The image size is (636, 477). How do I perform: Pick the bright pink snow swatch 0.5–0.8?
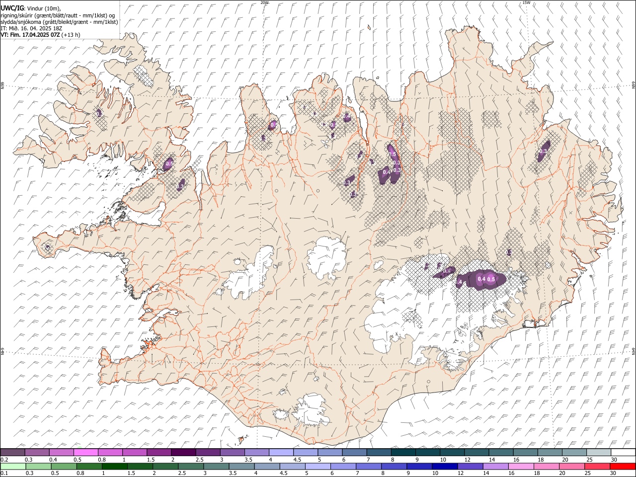pos(85,453)
